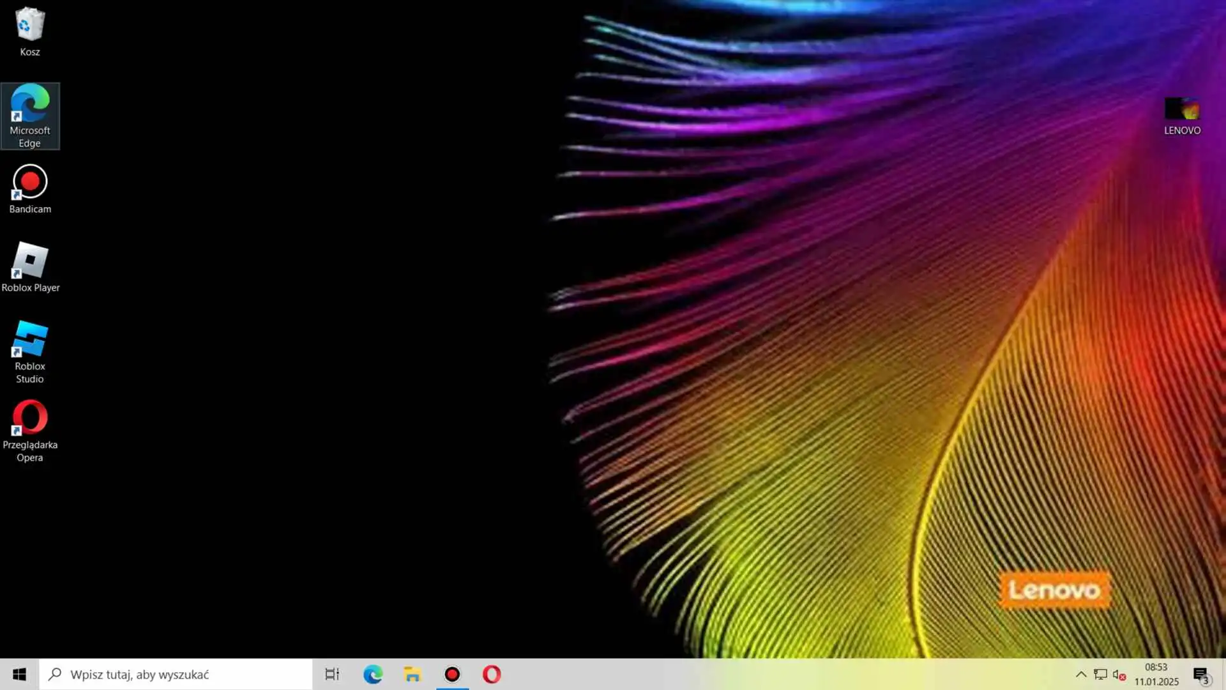The height and width of the screenshot is (690, 1226).
Task: Open Task View from the taskbar
Action: pos(332,674)
